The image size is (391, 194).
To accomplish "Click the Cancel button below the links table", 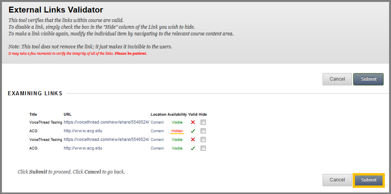I will [337, 180].
